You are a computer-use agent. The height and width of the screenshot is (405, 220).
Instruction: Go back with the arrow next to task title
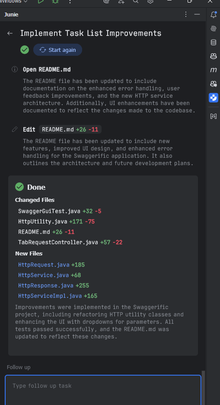[x=10, y=33]
